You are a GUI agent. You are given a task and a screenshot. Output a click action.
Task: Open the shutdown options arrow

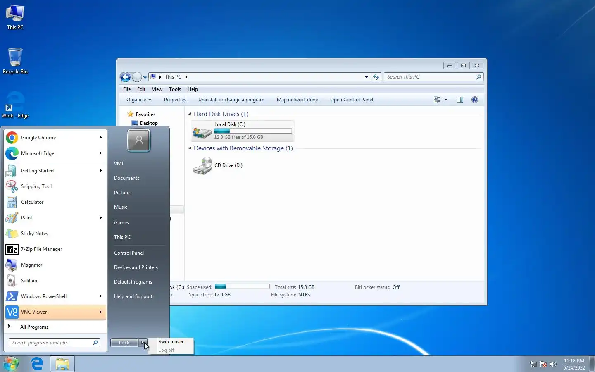pos(143,343)
